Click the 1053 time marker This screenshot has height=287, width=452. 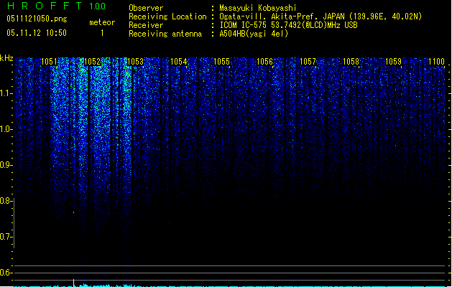point(135,62)
